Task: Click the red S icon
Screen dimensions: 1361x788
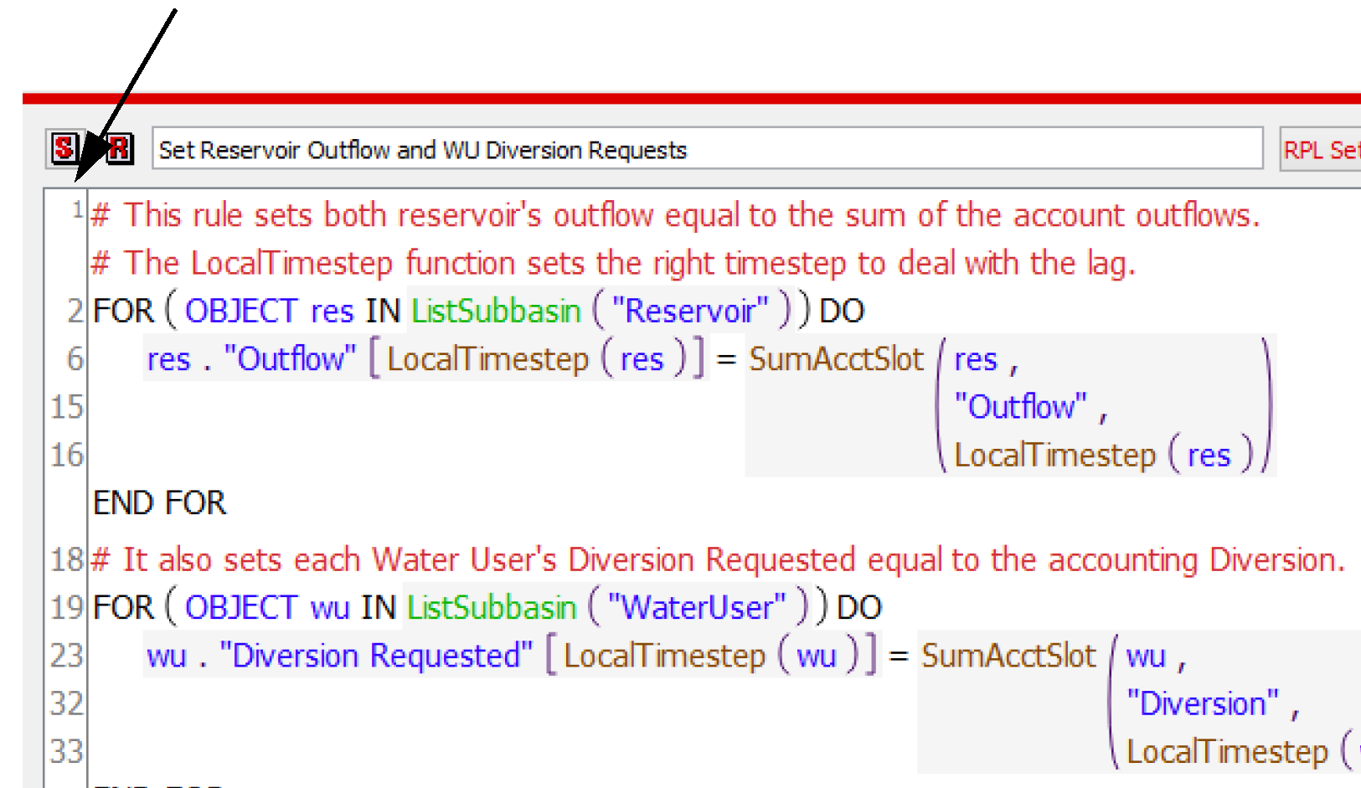Action: coord(64,149)
